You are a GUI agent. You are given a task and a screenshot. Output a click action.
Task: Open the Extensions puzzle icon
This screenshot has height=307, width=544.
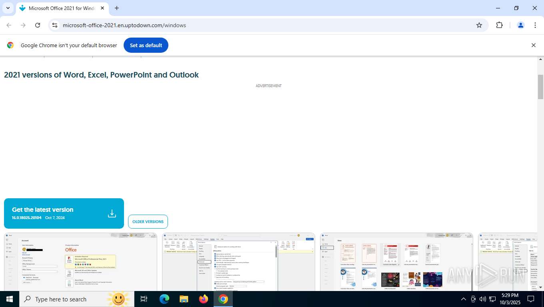tap(499, 25)
